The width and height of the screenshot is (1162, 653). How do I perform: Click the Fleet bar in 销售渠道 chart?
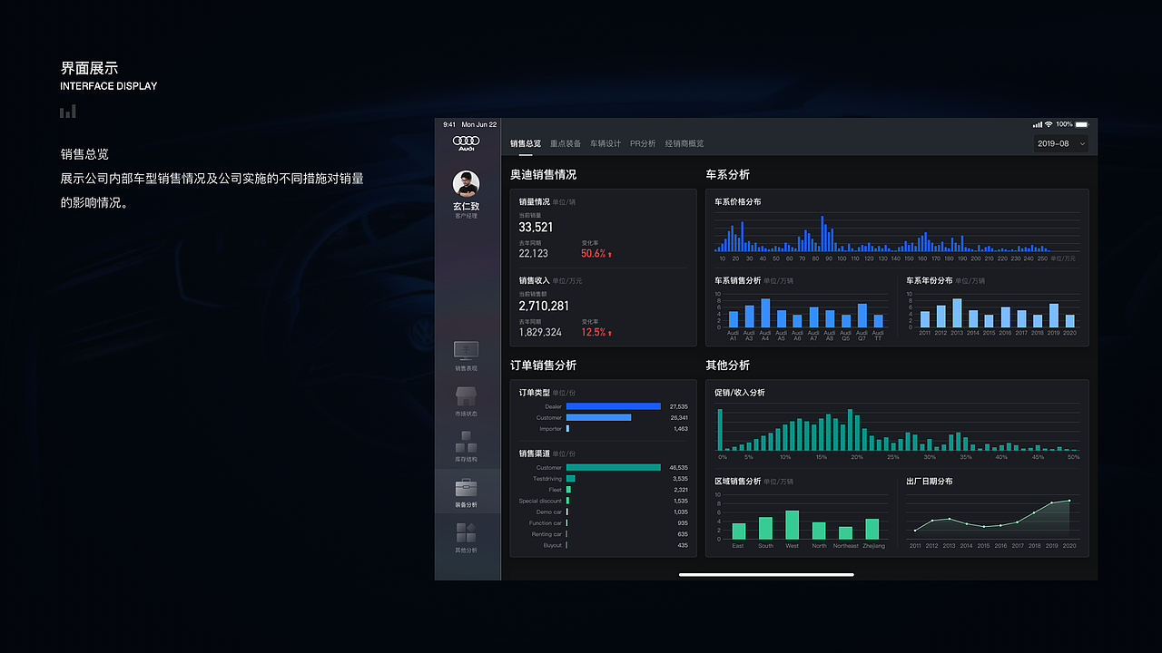(x=568, y=490)
